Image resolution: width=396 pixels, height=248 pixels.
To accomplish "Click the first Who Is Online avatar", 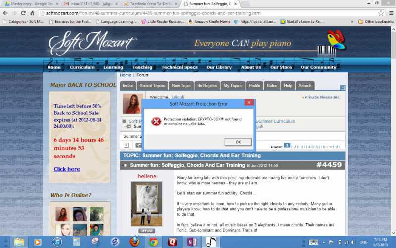I will point(61,214).
